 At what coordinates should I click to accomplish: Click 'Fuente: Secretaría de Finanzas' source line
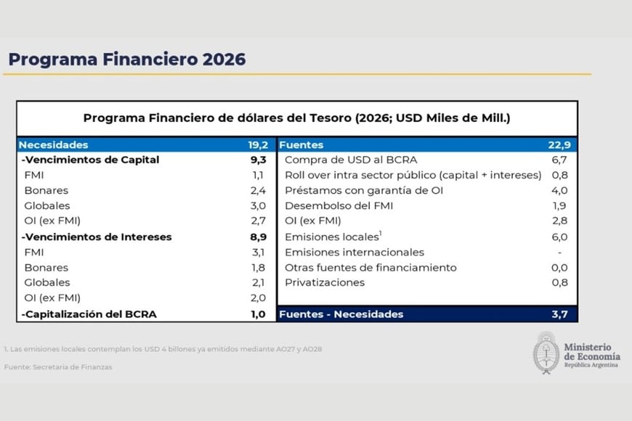click(58, 367)
